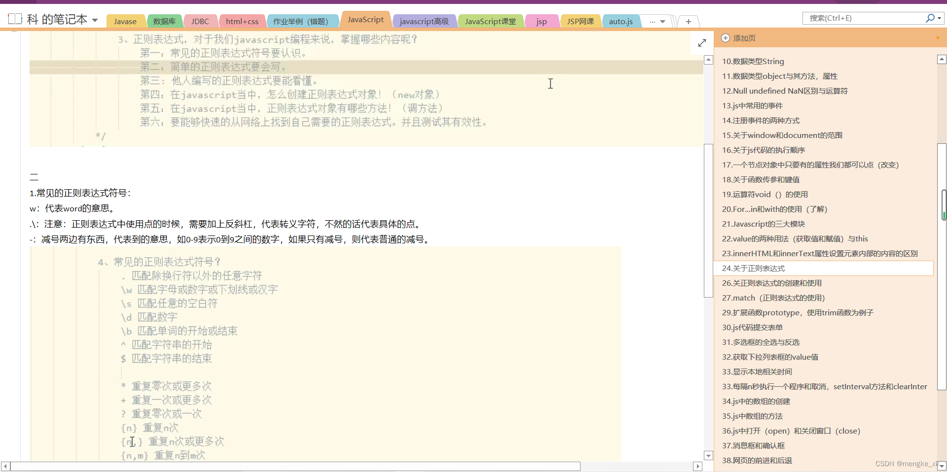Open page 16.关于js代码的执行顺序

763,150
